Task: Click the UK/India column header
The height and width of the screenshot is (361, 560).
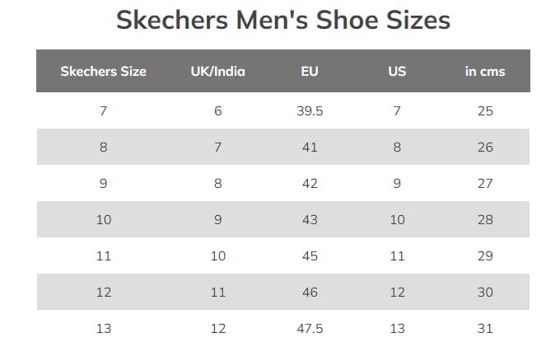Action: 217,71
